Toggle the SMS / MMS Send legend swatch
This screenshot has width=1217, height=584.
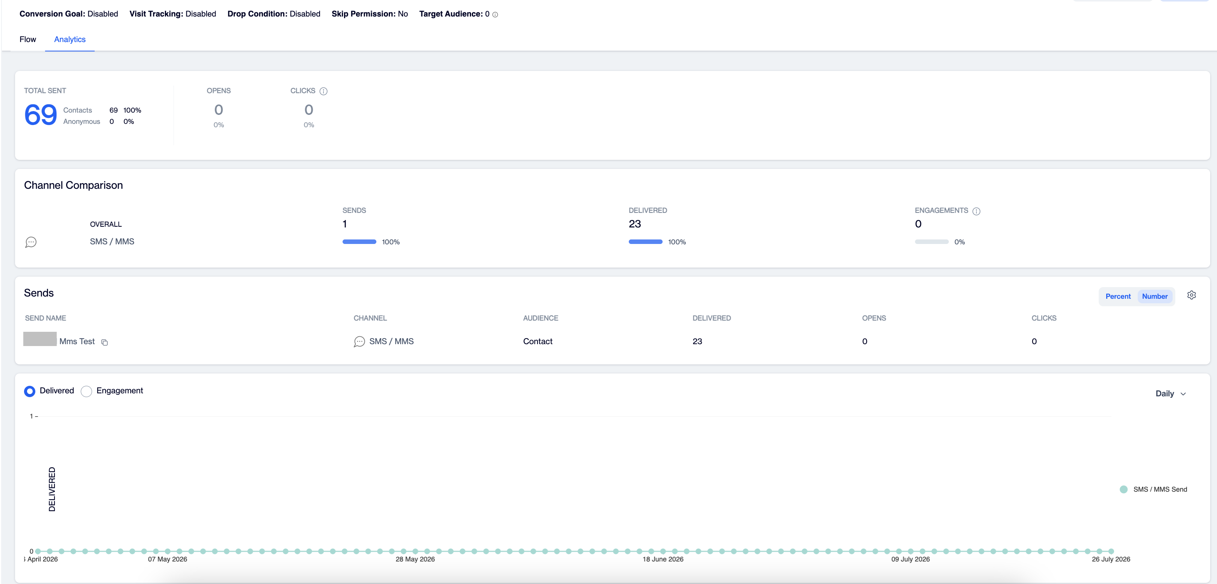tap(1124, 489)
